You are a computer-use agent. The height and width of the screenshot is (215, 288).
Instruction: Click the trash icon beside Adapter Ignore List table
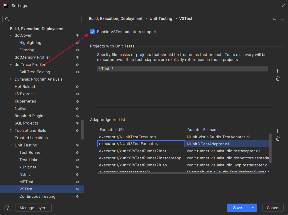(278, 139)
